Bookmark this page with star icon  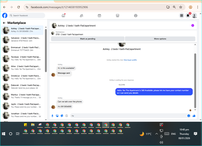(181, 7)
